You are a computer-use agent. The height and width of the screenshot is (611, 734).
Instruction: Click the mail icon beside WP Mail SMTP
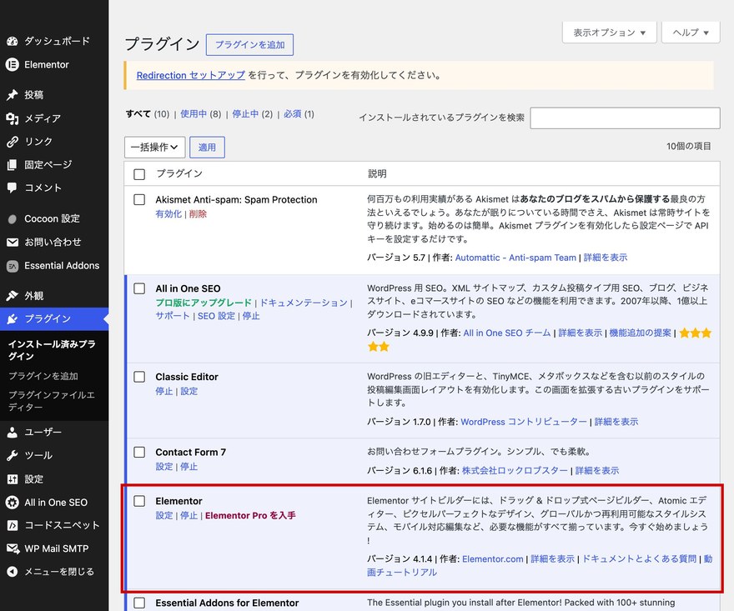13,548
